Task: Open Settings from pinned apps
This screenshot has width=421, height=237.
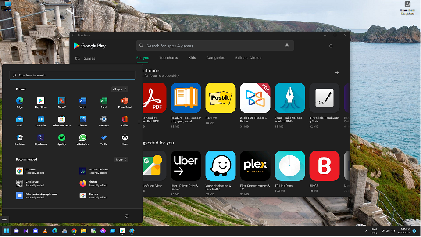Action: point(104,121)
